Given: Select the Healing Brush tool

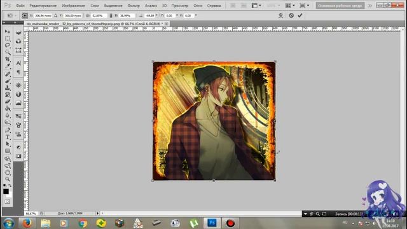Looking at the screenshot, I should [7, 74].
